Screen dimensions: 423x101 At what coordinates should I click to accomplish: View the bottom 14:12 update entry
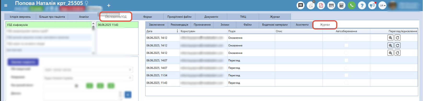click(x=390, y=53)
